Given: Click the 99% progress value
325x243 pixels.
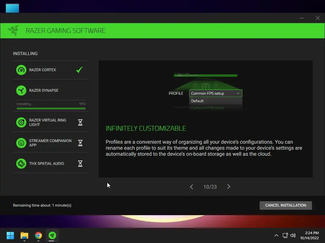Looking at the screenshot, I should pyautogui.click(x=82, y=104).
